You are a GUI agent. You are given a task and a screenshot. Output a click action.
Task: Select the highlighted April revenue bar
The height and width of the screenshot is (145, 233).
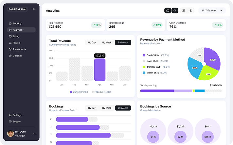pyautogui.click(x=99, y=70)
